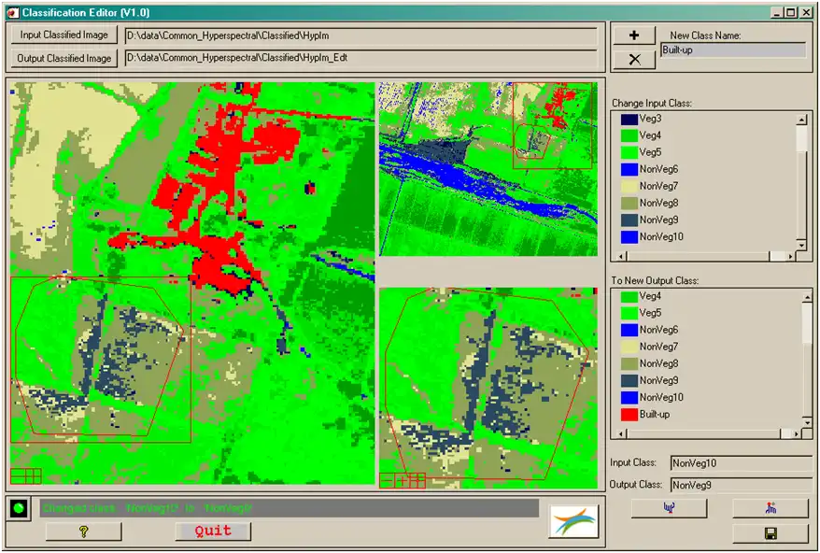This screenshot has height=553, width=820.
Task: Click the output image path HypIm_Edt field
Action: [x=361, y=58]
